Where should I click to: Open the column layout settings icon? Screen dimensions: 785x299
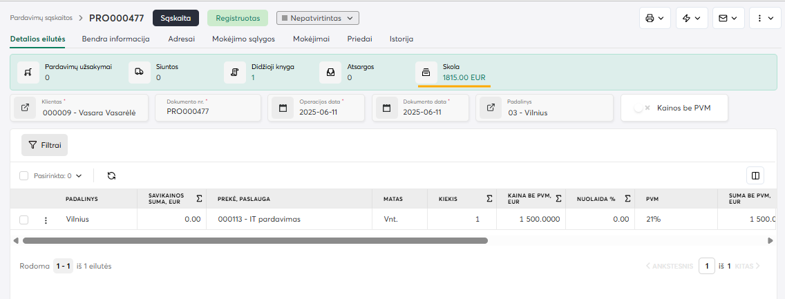pos(755,175)
